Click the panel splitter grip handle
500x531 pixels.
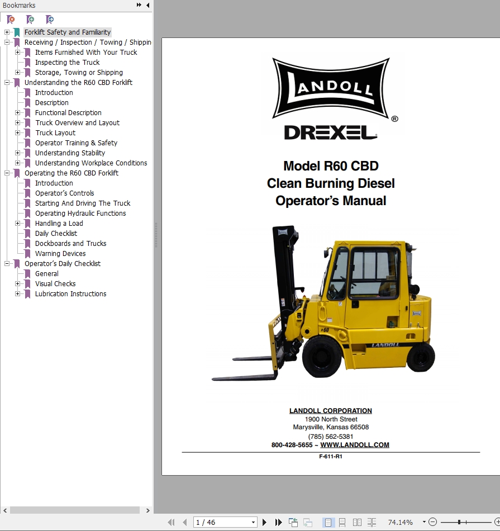click(x=156, y=235)
